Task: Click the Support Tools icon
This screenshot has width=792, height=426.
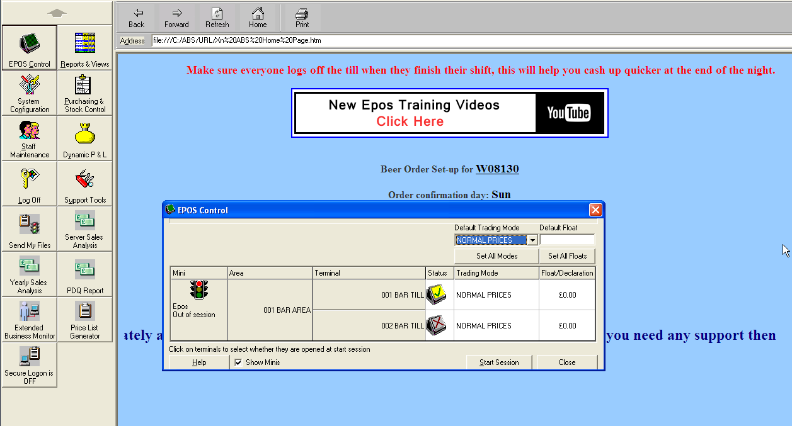Action: pos(85,183)
